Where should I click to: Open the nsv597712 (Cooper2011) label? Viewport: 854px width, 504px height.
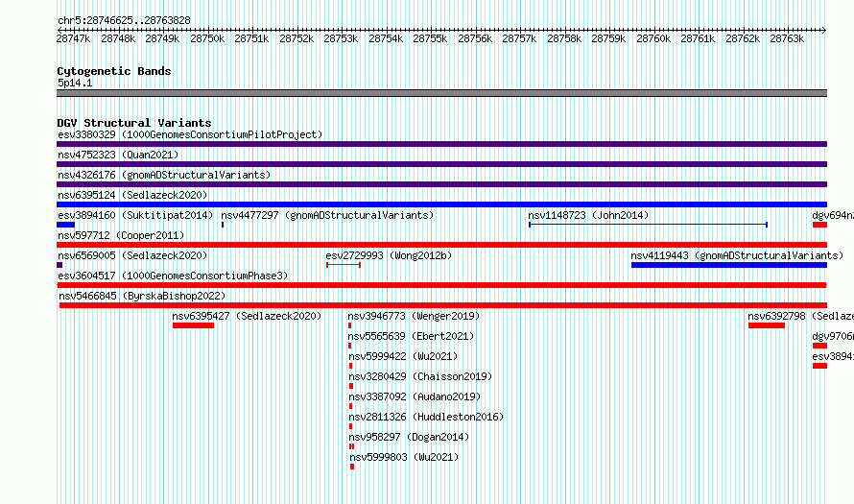[121, 235]
